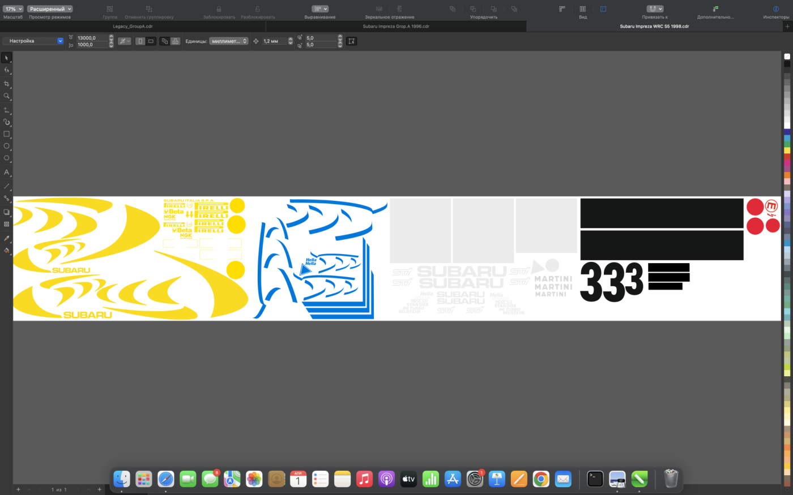Screen dimensions: 793x495
Task: Select the Shape edit tool
Action: tap(7, 70)
